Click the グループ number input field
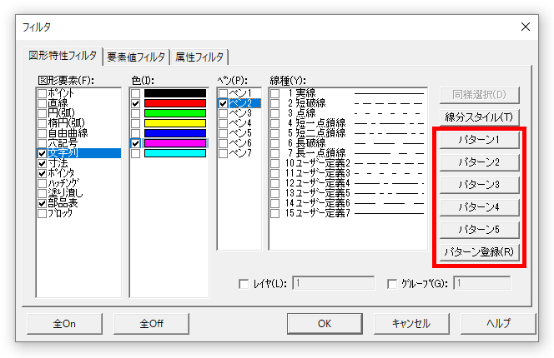The height and width of the screenshot is (358, 554). 482,283
